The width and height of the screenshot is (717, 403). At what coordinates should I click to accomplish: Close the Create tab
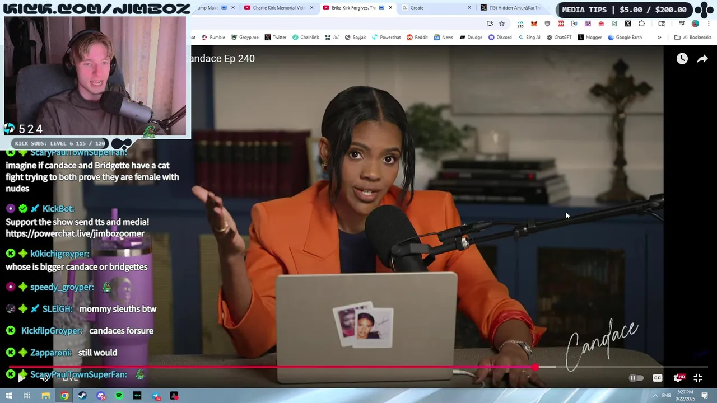coord(469,8)
